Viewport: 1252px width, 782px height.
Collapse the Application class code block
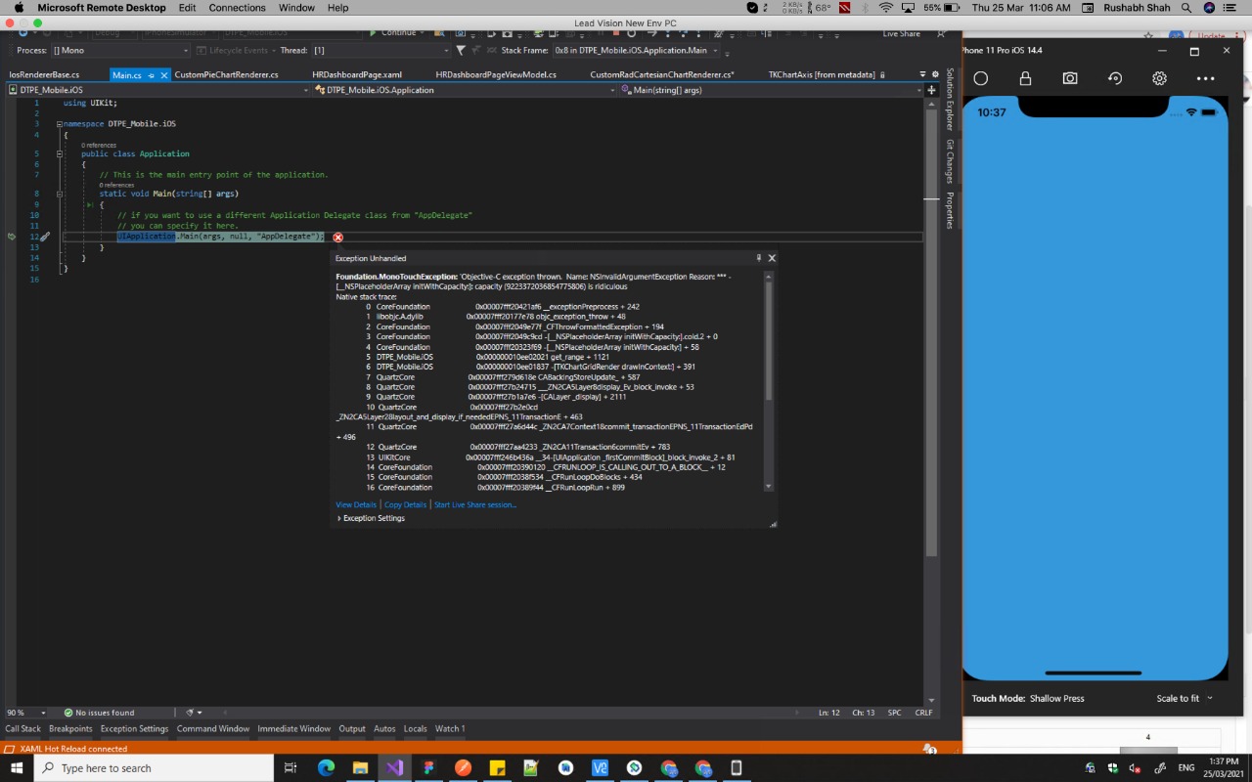coord(60,154)
